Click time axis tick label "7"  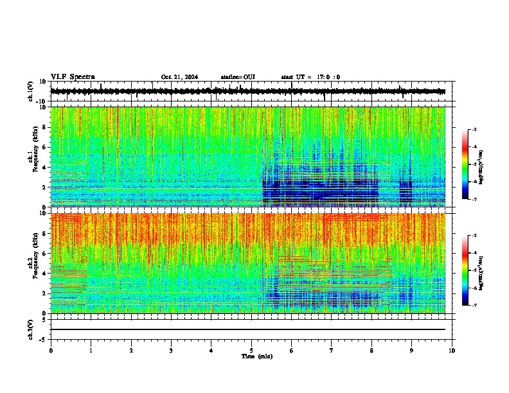pyautogui.click(x=332, y=351)
